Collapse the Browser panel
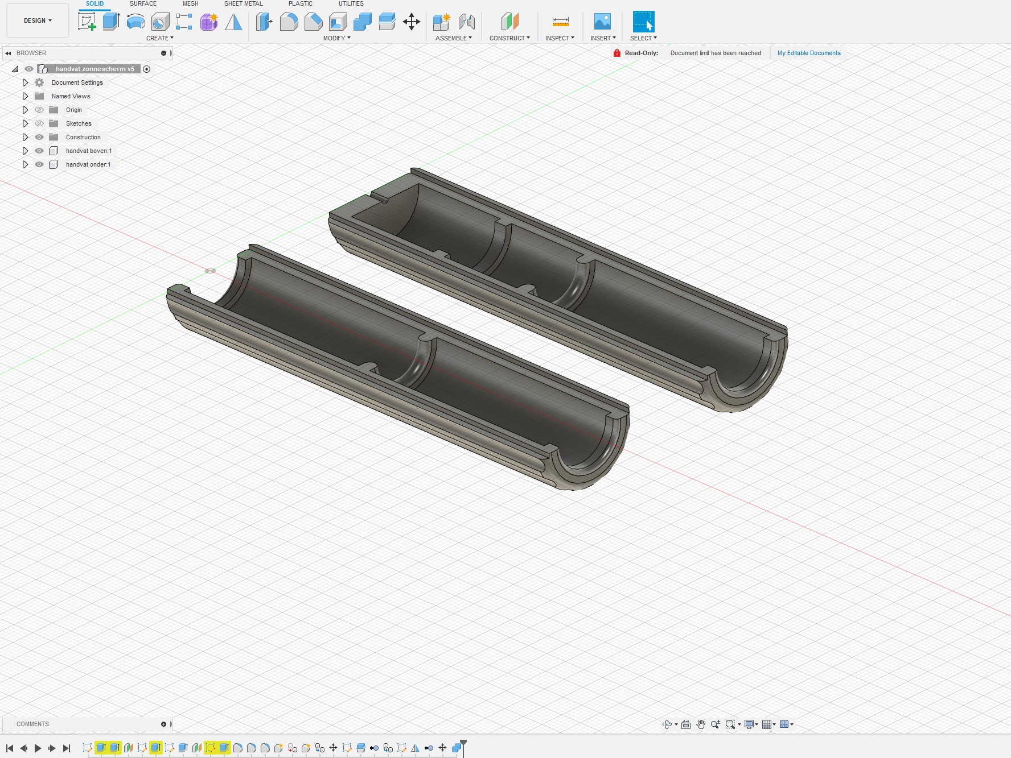Viewport: 1011px width, 758px height. (8, 53)
